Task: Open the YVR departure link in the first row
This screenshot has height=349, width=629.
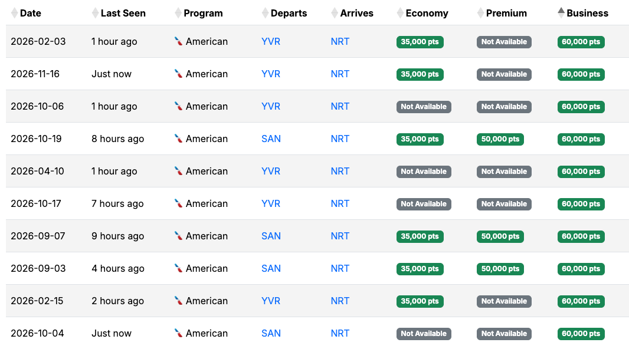Action: pyautogui.click(x=271, y=41)
